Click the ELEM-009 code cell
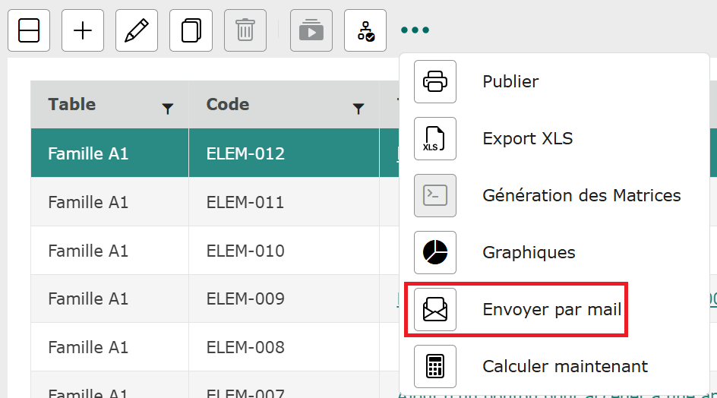Image resolution: width=717 pixels, height=398 pixels. (x=245, y=298)
